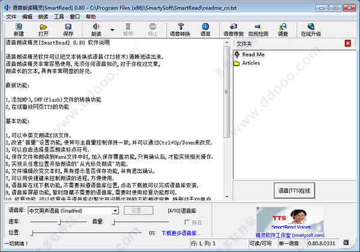The width and height of the screenshot is (360, 252).
Task: Click the 停止 (Stop) toolbar icon
Action: (152, 29)
